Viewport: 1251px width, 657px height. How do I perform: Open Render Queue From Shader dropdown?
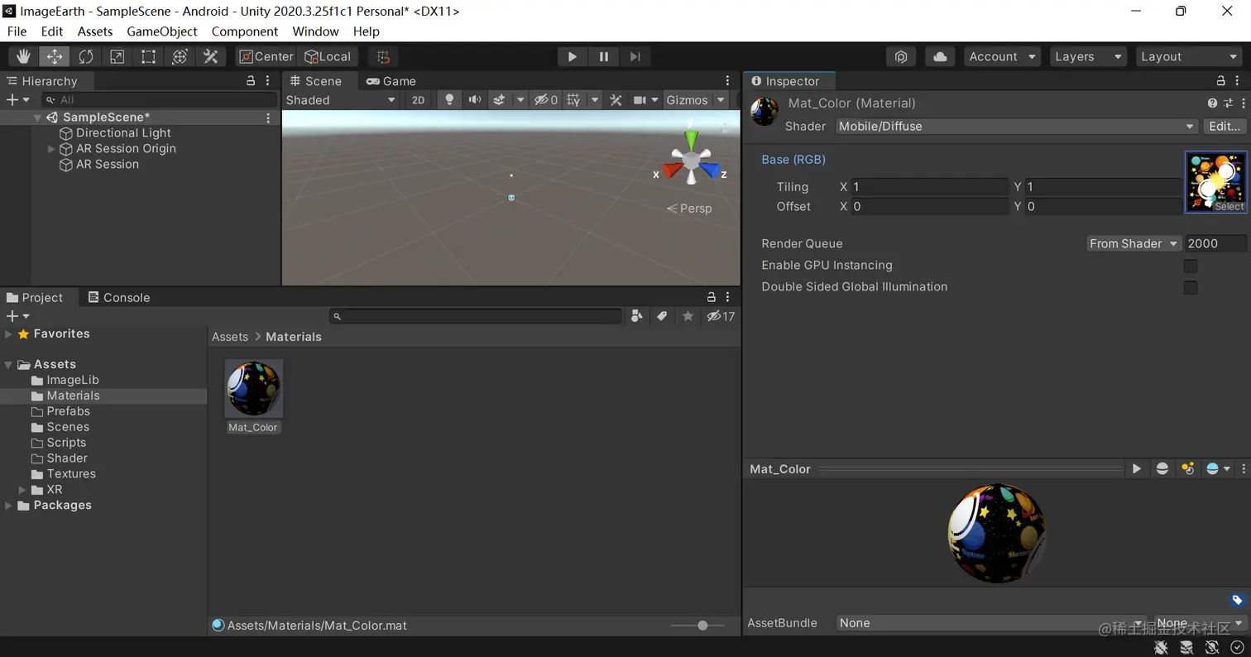pos(1133,243)
